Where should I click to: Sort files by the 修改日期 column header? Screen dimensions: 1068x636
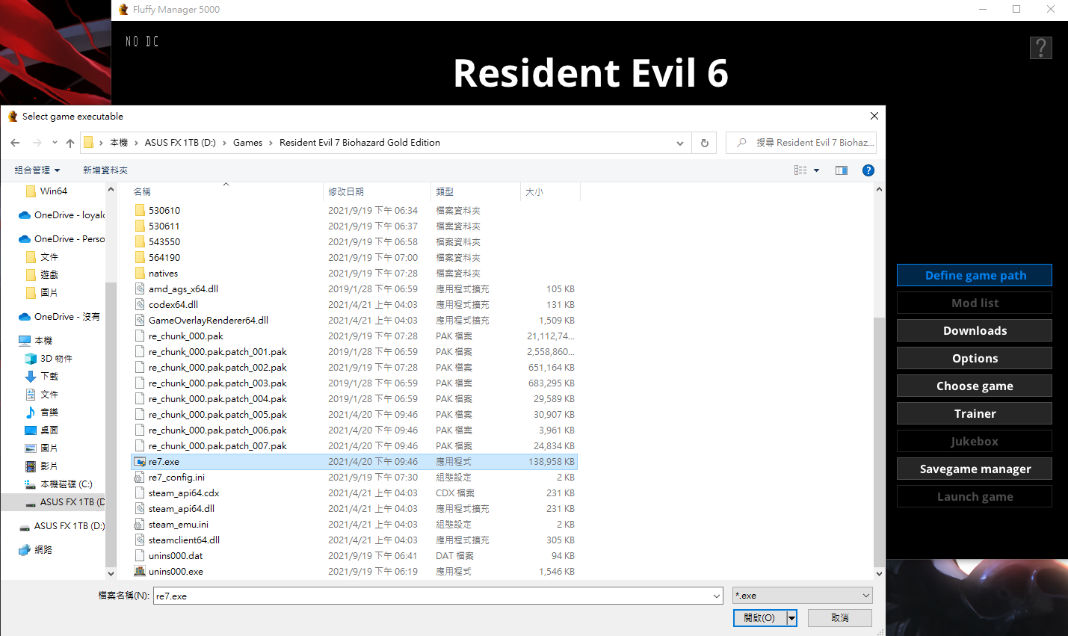pos(346,192)
